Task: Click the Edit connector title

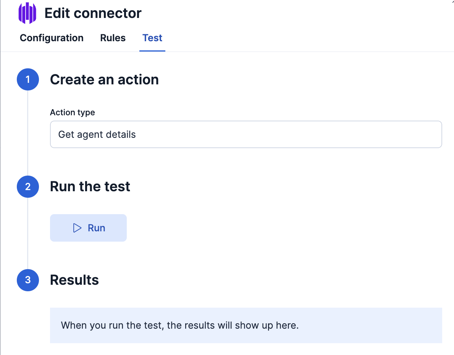Action: click(93, 13)
